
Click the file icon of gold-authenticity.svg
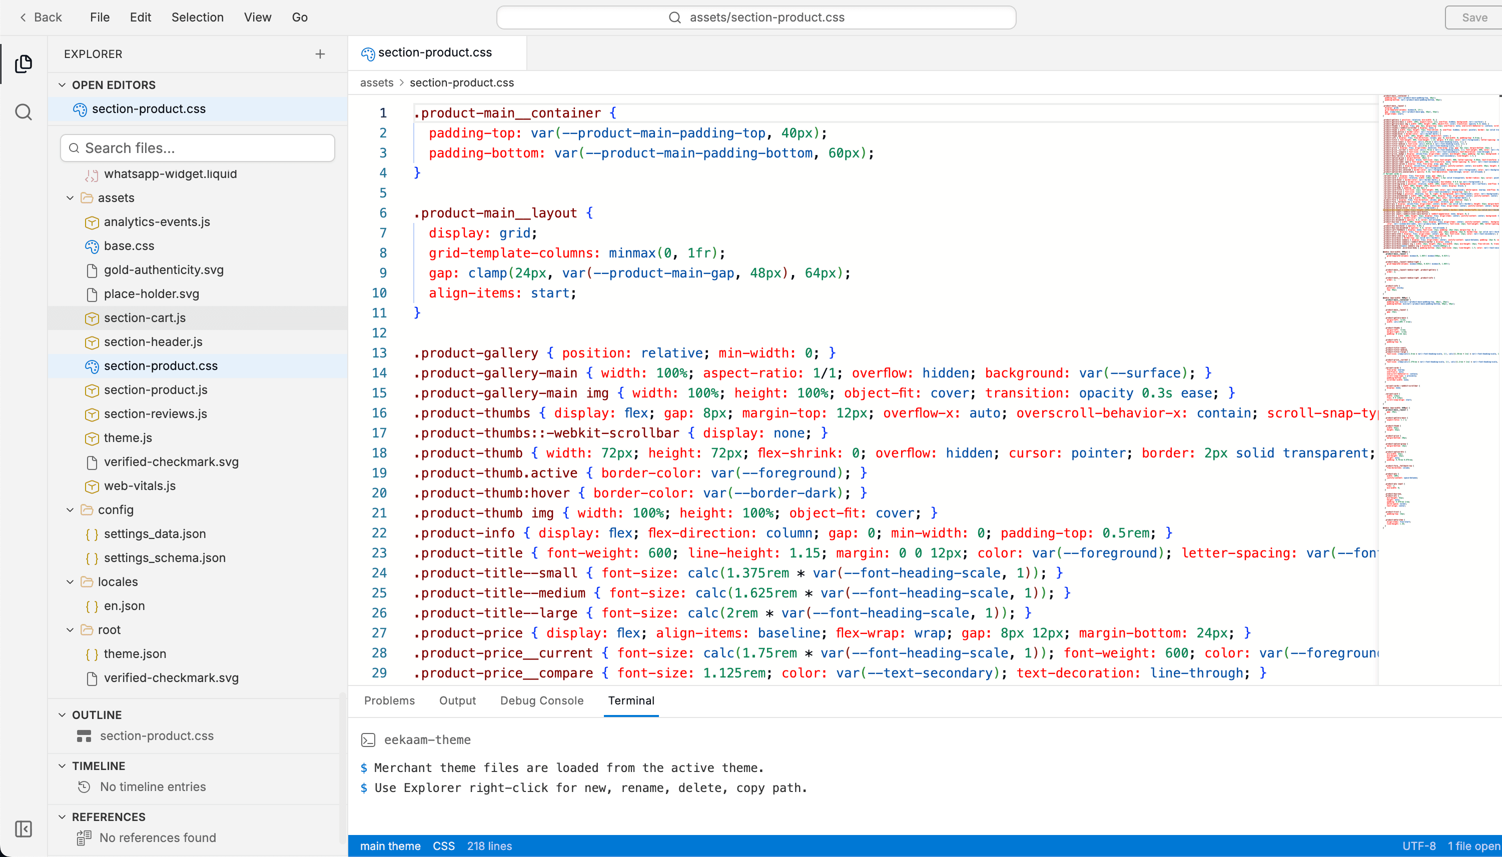91,271
